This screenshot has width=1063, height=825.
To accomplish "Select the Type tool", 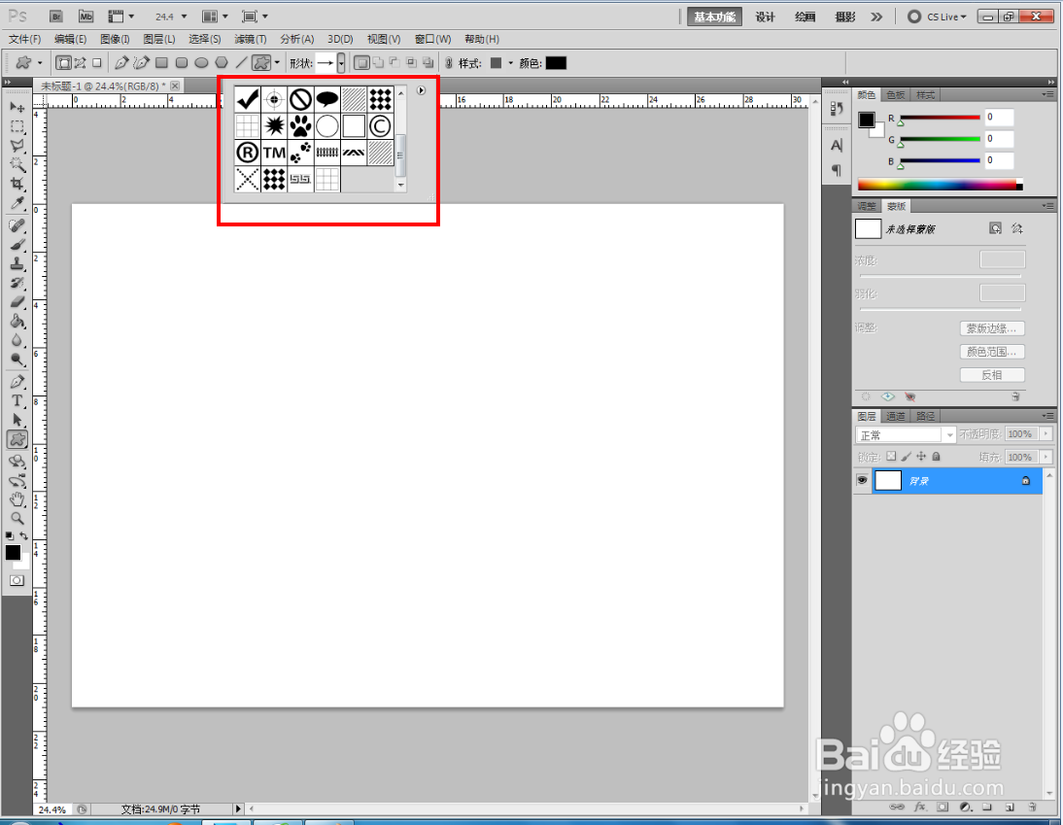I will tap(17, 400).
